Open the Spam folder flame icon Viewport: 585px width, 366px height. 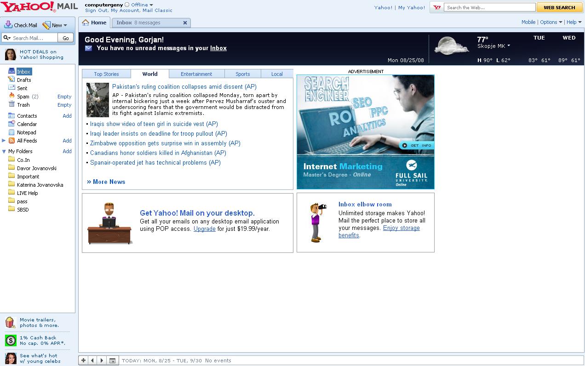12,96
